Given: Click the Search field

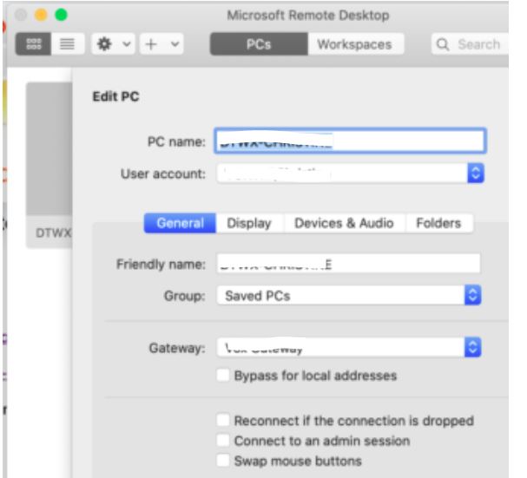Looking at the screenshot, I should 470,44.
